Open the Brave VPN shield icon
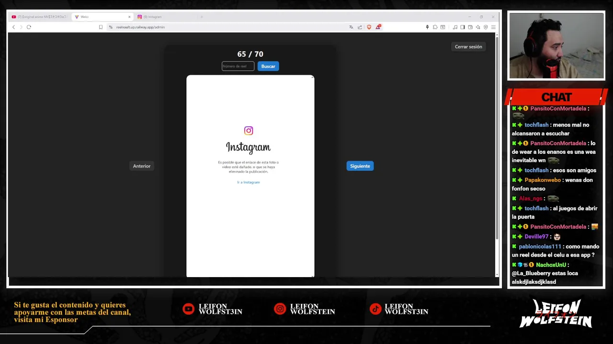Screen dimensions: 613x344 [486, 27]
